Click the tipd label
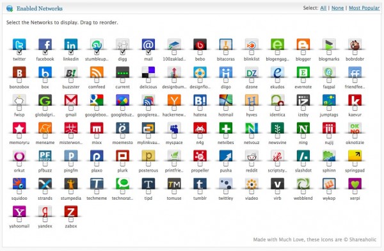Image resolution: width=384 pixels, height=251 pixels. [148, 198]
